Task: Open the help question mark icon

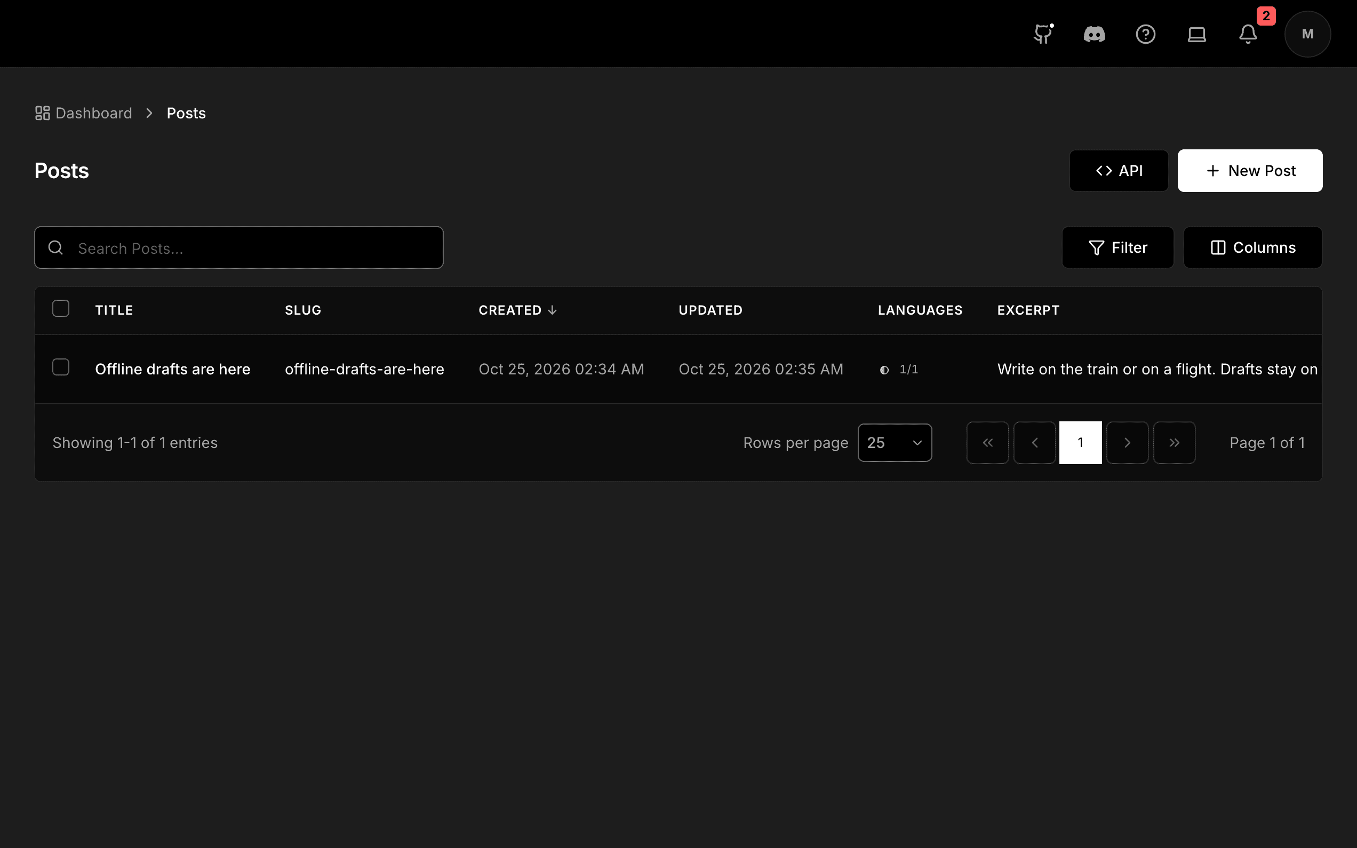Action: 1145,34
